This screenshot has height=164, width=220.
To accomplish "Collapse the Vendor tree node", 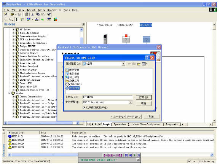I will (10, 93).
